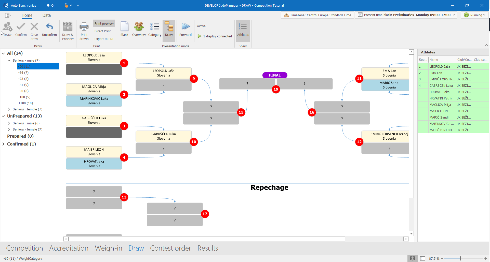Go to Contest order section

170,248
